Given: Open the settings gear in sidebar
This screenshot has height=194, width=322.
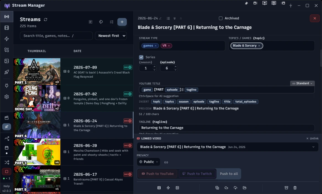Looking at the screenshot, I should [7, 97].
